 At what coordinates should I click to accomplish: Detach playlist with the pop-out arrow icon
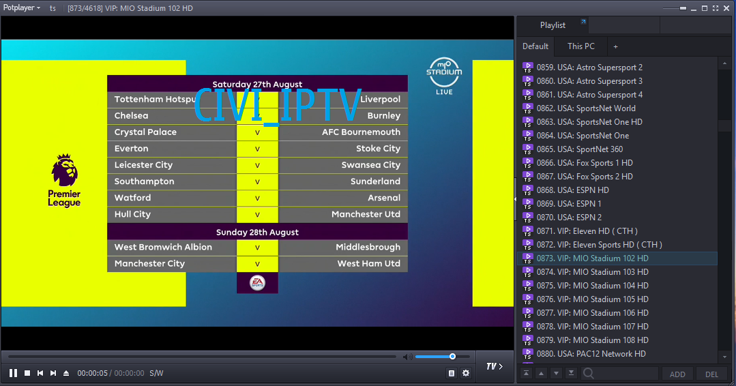coord(583,23)
